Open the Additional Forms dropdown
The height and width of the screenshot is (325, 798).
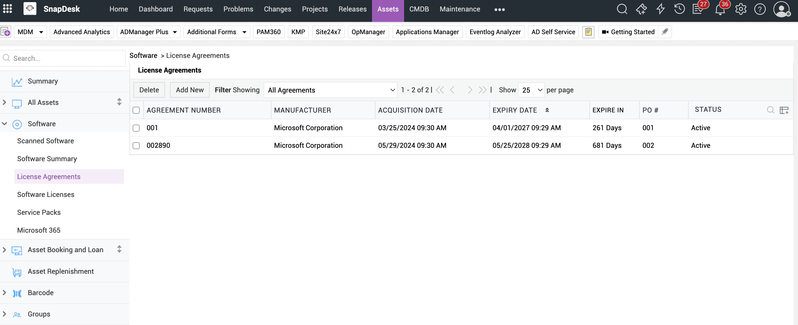217,32
